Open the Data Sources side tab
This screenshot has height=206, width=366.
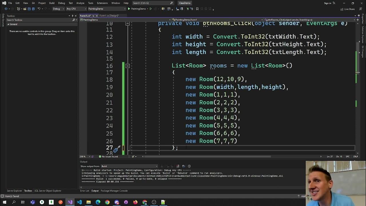point(3,21)
